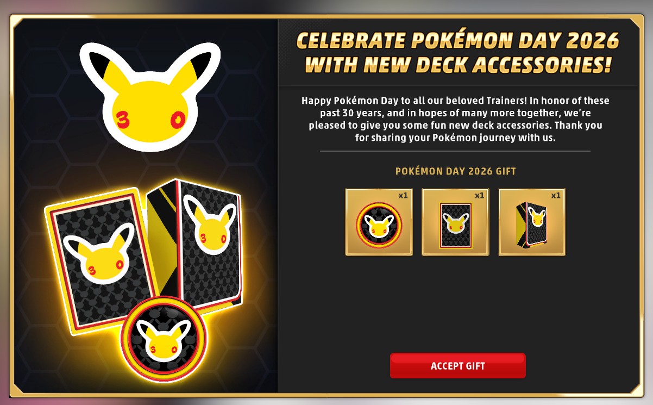Click the divider line under the message
Image resolution: width=653 pixels, height=405 pixels.
tap(455, 151)
